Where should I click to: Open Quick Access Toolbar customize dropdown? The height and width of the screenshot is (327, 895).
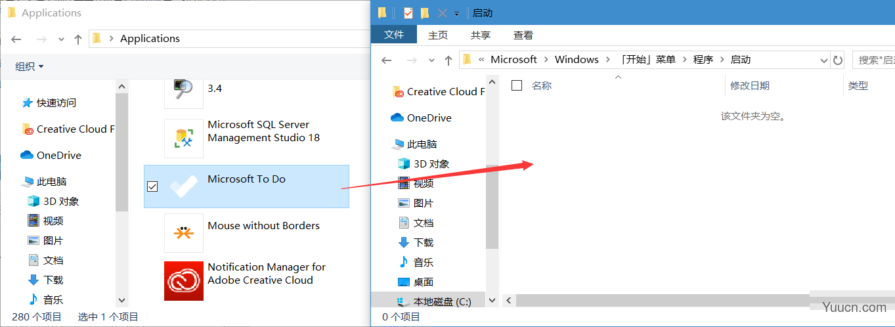(x=456, y=13)
